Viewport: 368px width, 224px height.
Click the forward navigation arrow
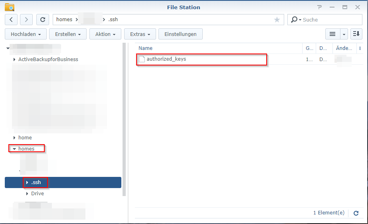coord(26,20)
